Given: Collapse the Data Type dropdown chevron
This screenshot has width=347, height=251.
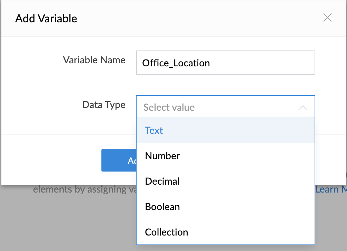Looking at the screenshot, I should click(x=303, y=108).
